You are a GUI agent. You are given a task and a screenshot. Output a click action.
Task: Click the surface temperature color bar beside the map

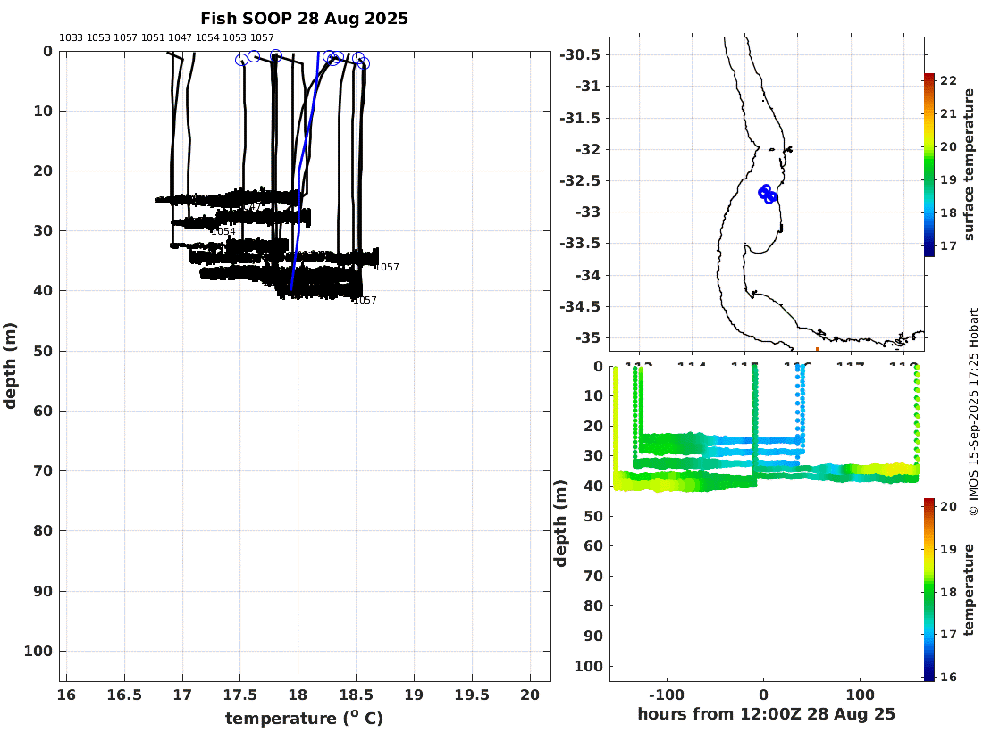point(929,164)
